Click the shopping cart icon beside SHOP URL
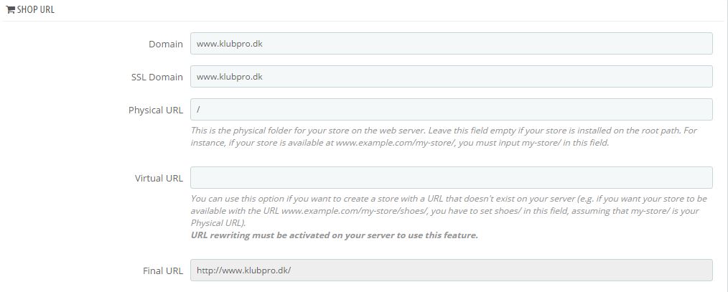Screen dimensions: 728x292 pos(10,9)
